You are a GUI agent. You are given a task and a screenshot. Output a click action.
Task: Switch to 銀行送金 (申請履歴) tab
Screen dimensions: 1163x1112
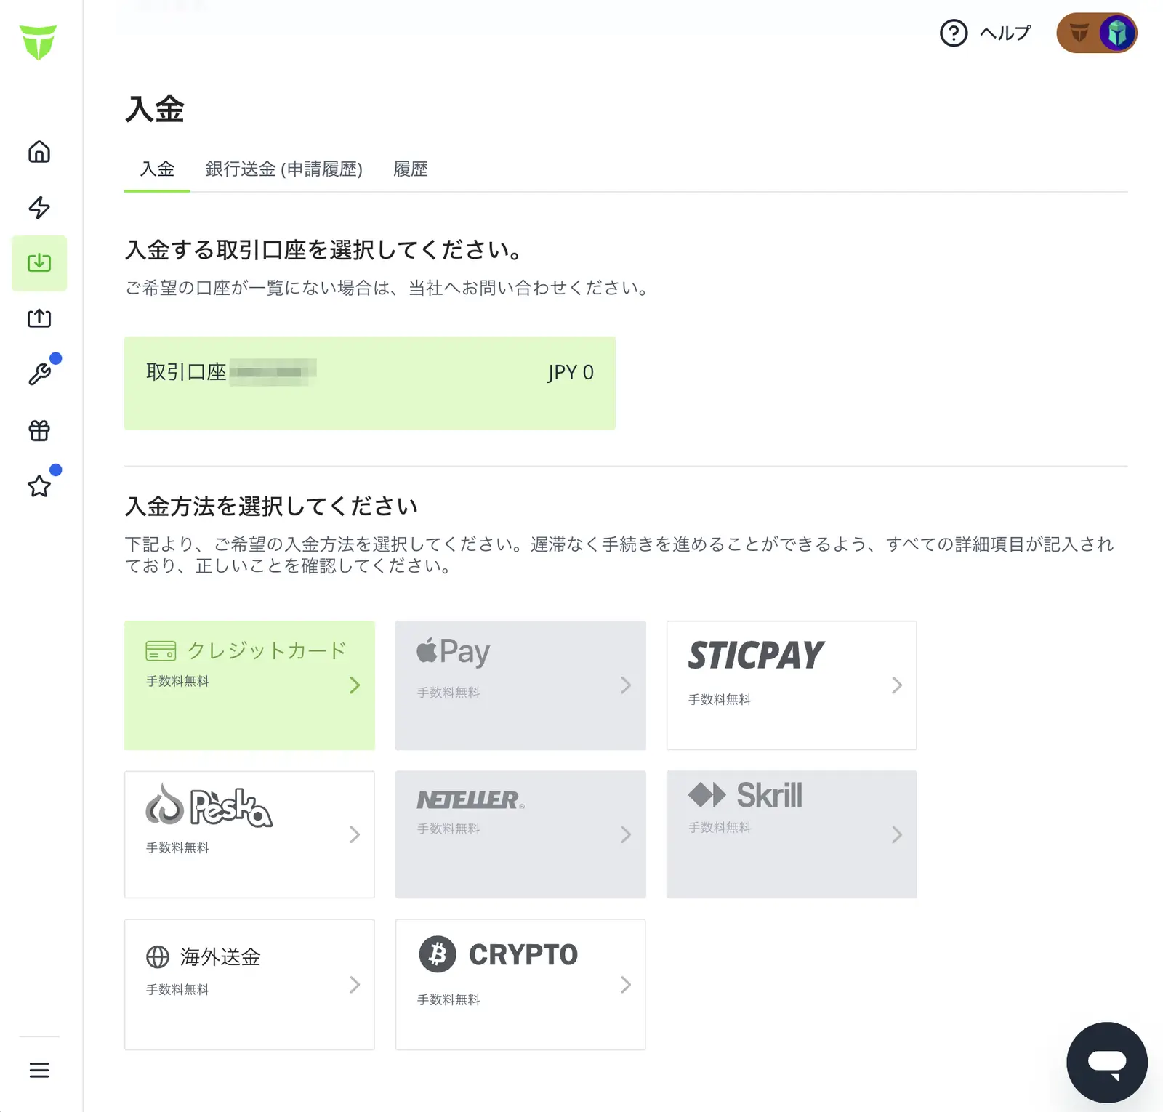[284, 169]
